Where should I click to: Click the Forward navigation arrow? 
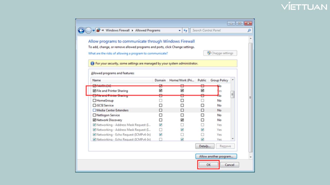coord(88,31)
